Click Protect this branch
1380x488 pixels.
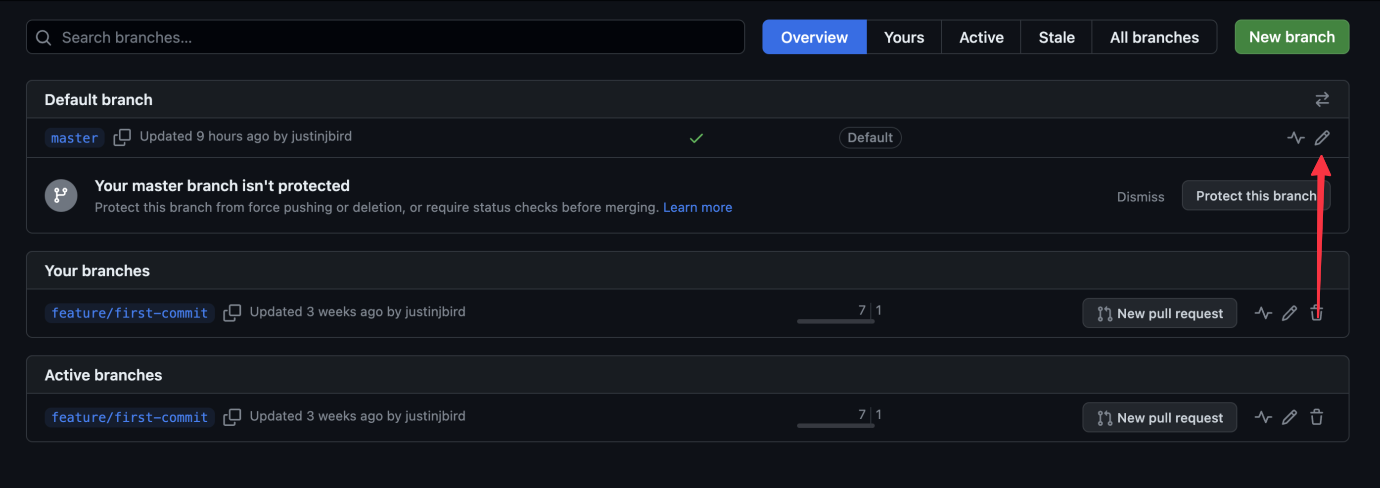coord(1256,195)
